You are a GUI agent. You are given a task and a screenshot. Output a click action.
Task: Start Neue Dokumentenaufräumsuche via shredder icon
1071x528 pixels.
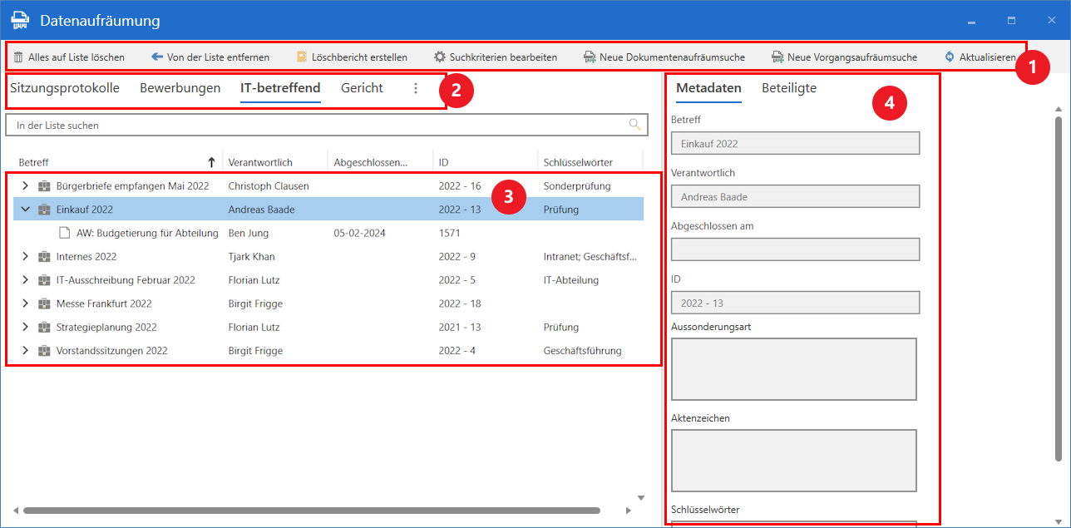[590, 57]
